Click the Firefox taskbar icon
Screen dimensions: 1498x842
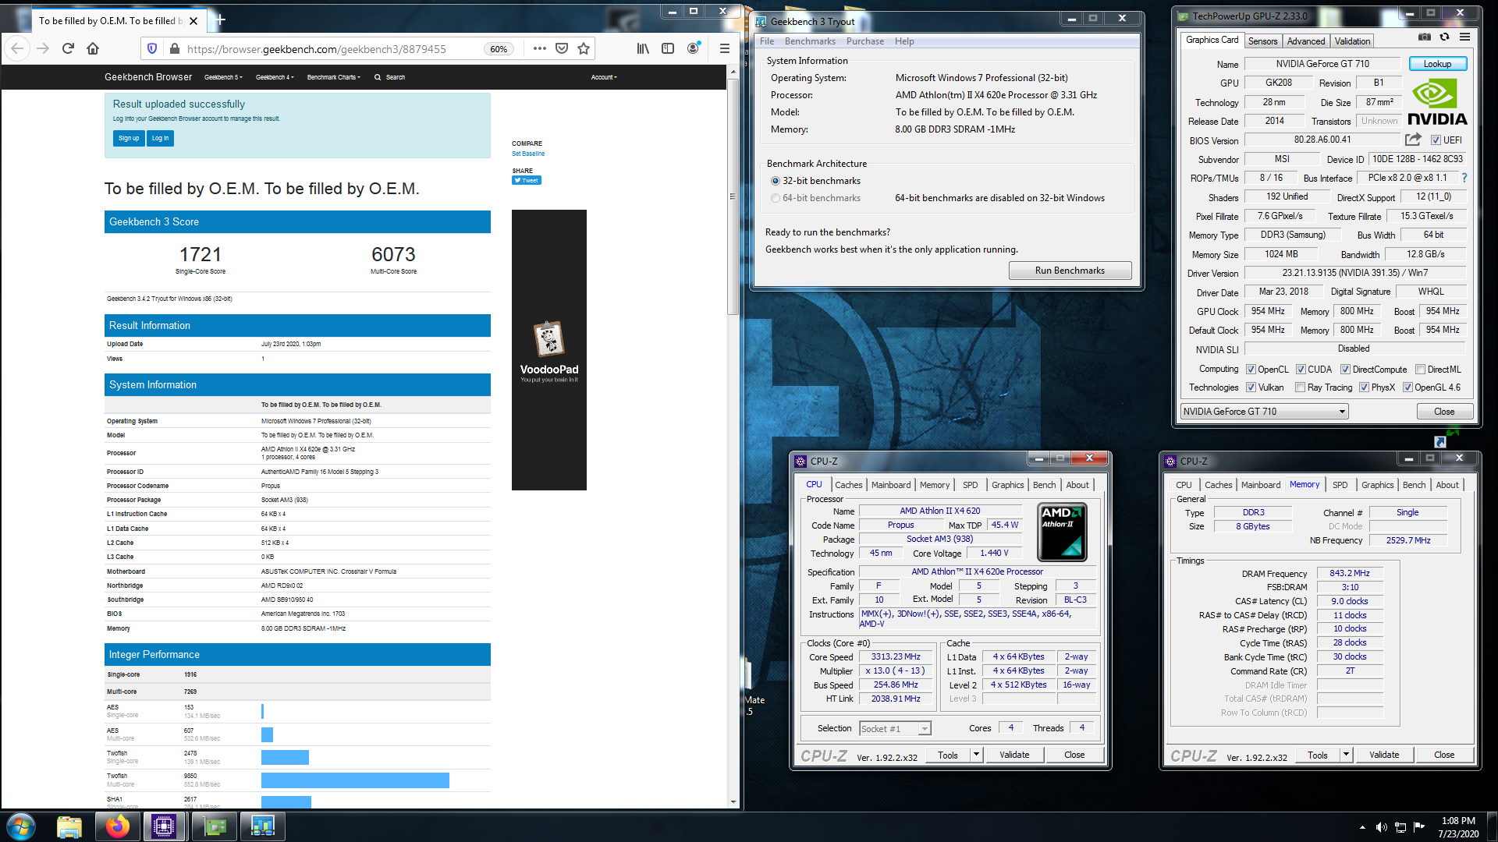click(117, 826)
